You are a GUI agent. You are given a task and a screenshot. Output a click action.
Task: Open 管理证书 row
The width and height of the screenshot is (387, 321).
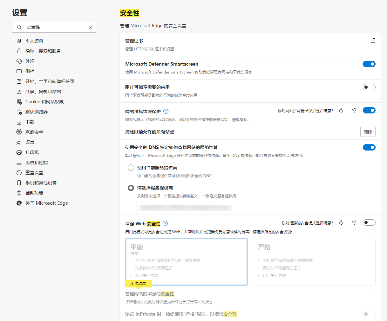(250, 45)
